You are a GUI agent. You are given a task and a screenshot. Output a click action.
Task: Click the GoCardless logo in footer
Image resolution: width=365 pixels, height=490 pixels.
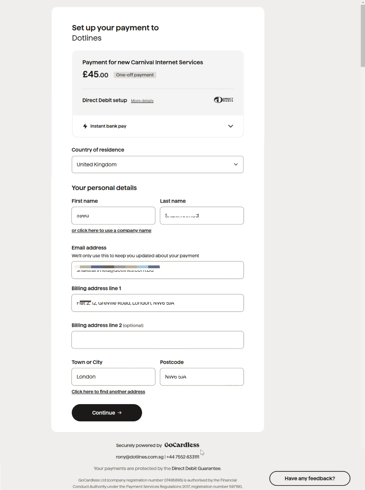click(x=182, y=445)
